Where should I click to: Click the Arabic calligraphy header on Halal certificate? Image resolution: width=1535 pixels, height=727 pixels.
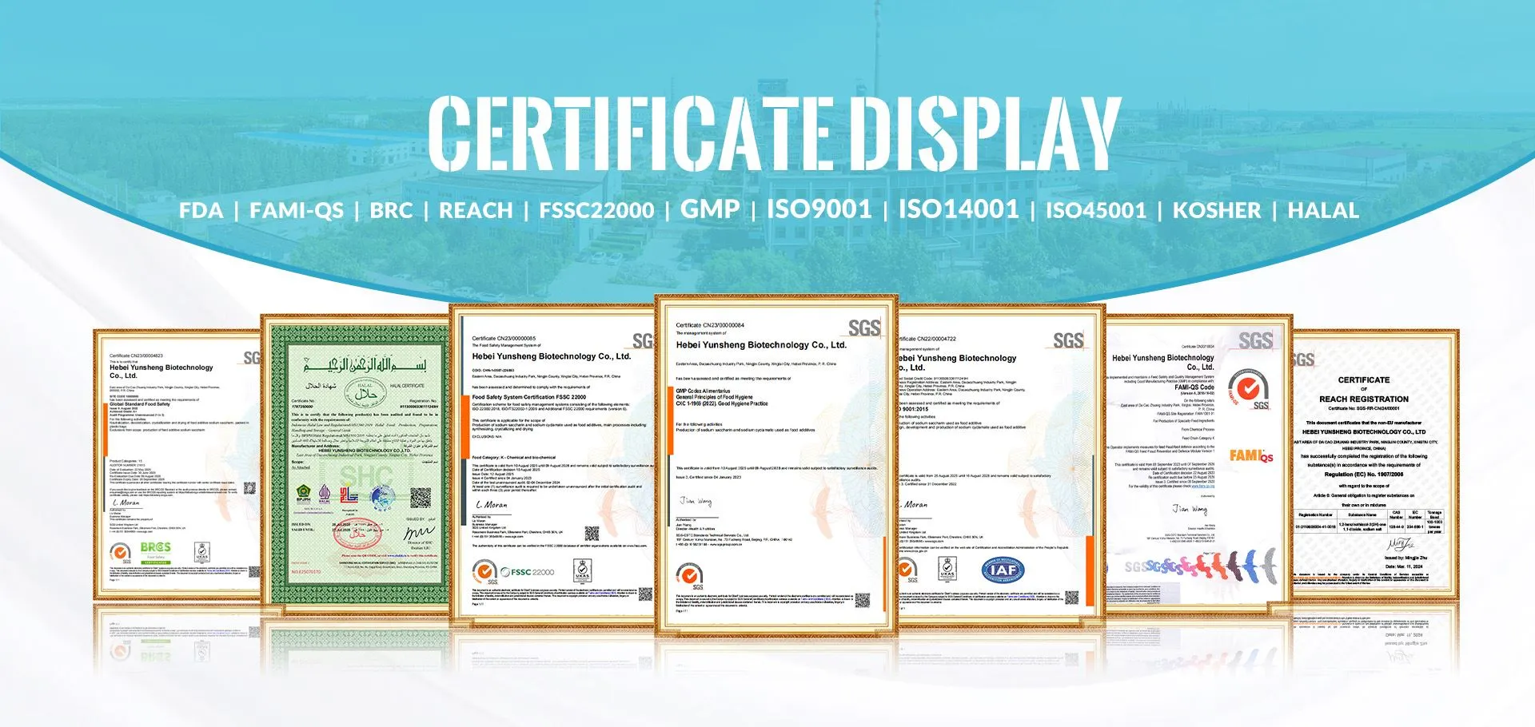click(365, 364)
